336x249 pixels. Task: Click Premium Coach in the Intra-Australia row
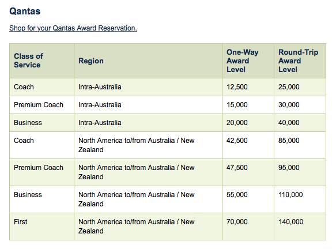(39, 104)
